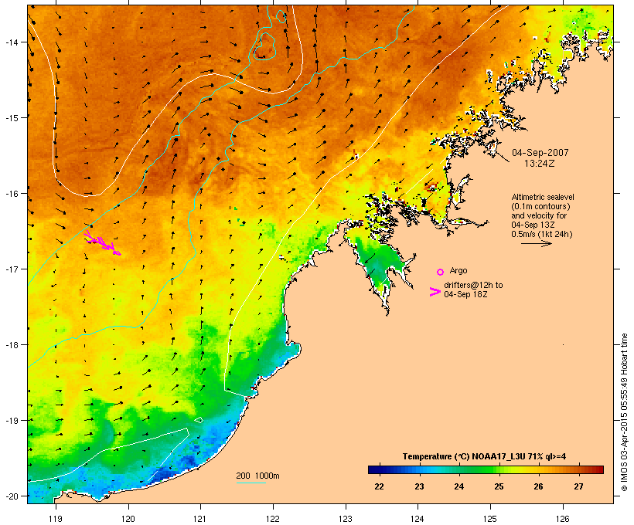Click the dark blue end of temperature colorbar
This screenshot has height=525, width=634.
pos(374,469)
